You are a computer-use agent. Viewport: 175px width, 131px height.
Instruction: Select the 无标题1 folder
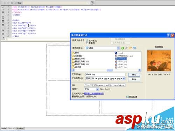point(77,56)
